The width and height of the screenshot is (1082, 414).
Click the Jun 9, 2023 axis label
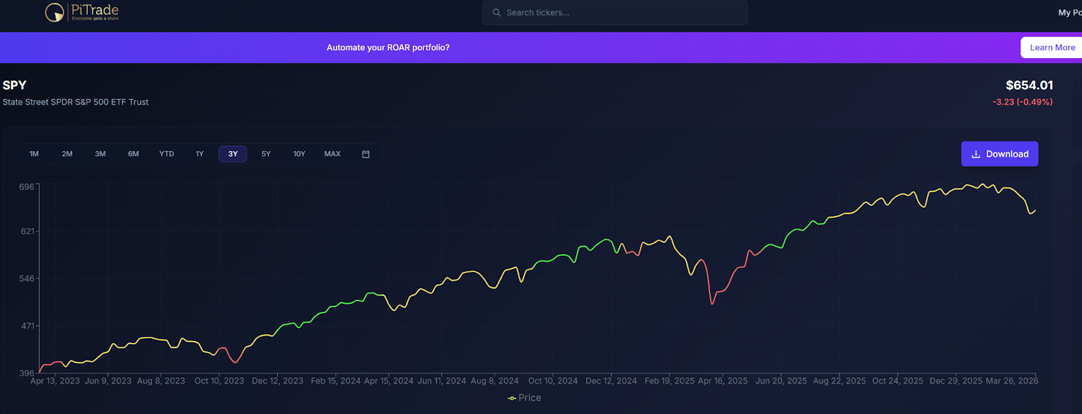[x=108, y=381]
